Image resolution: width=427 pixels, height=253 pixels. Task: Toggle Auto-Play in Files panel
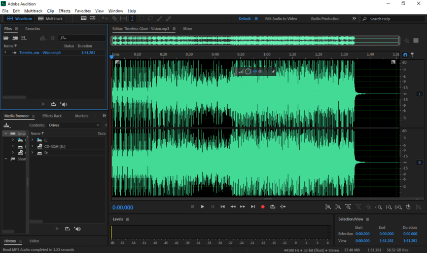pyautogui.click(x=64, y=104)
